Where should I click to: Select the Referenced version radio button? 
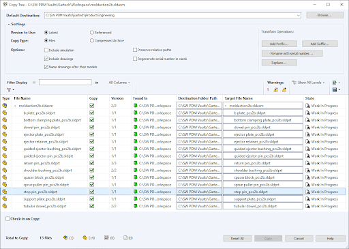click(x=92, y=33)
